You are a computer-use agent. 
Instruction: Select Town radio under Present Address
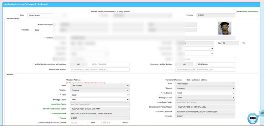(x=61, y=100)
